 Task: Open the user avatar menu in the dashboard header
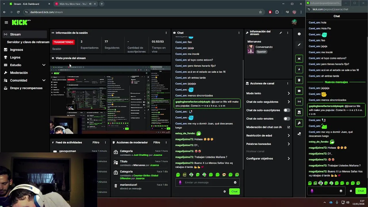click(x=294, y=22)
